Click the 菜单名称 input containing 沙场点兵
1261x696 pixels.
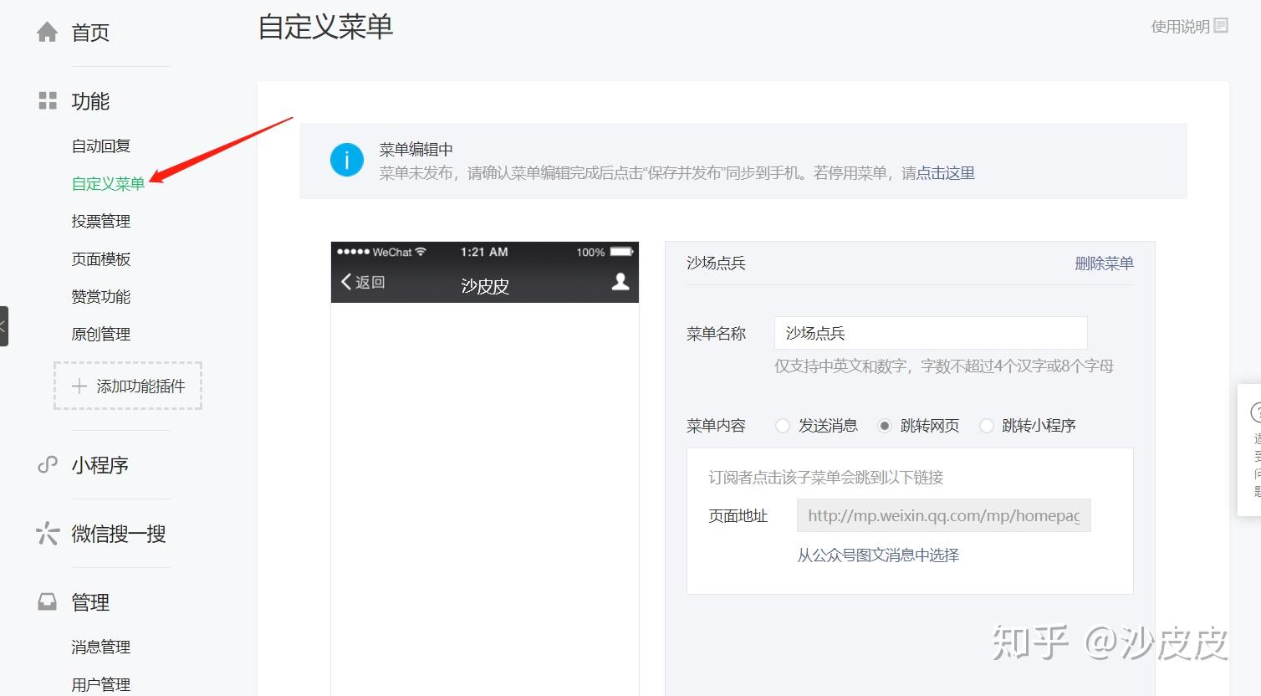pos(931,333)
